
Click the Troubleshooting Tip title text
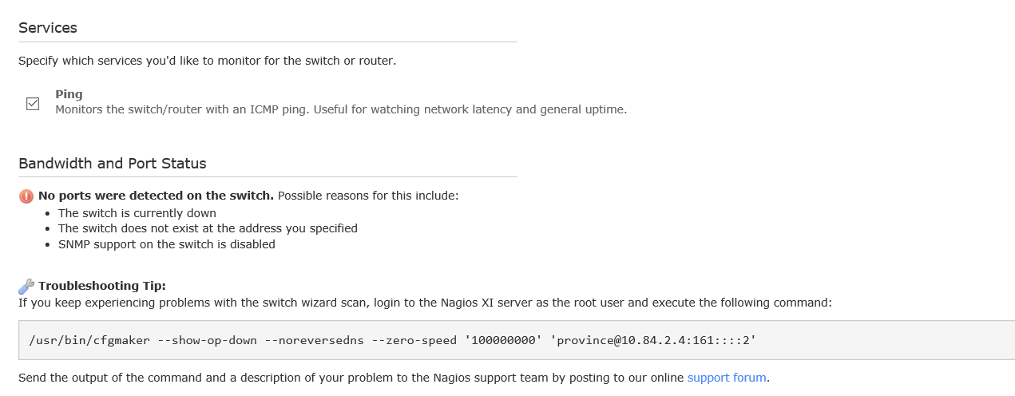[101, 286]
